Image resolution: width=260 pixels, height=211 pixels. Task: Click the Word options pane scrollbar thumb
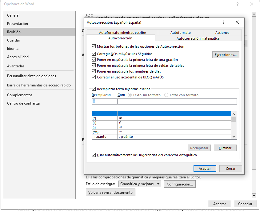(254, 93)
